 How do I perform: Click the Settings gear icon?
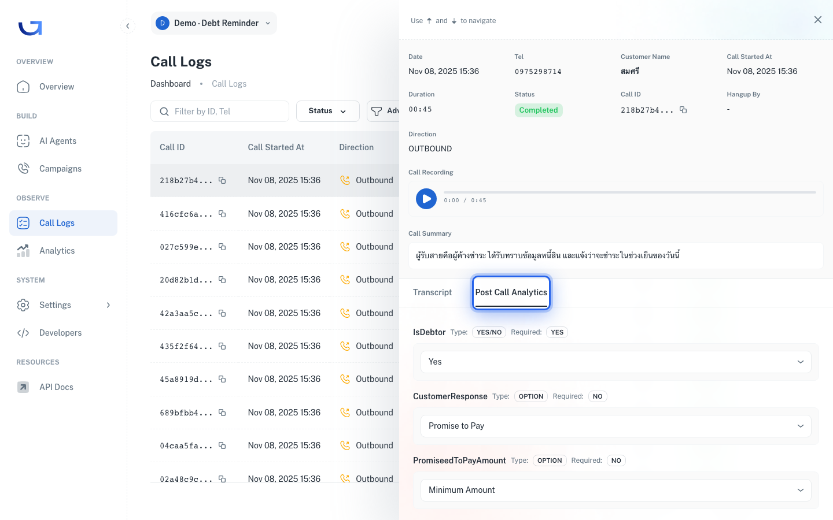[x=23, y=305]
